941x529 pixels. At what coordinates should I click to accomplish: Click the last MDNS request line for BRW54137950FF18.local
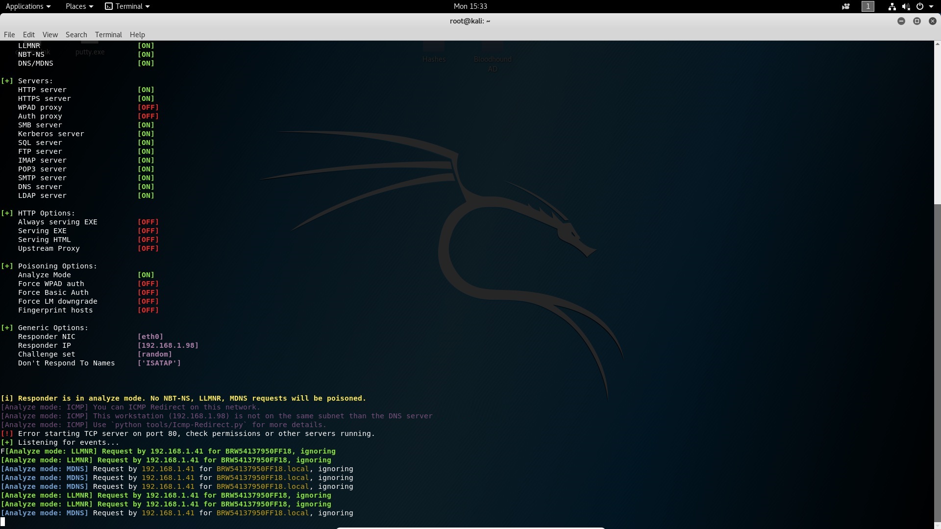click(x=177, y=513)
